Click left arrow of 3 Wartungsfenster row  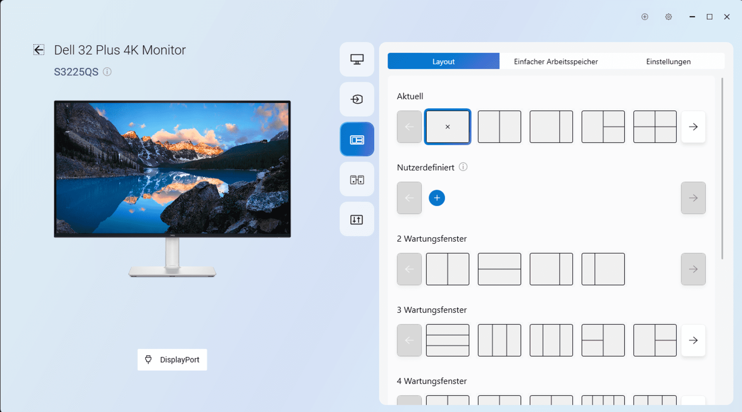point(409,340)
